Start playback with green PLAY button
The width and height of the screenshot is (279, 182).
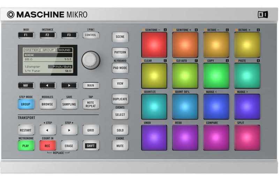26,146
